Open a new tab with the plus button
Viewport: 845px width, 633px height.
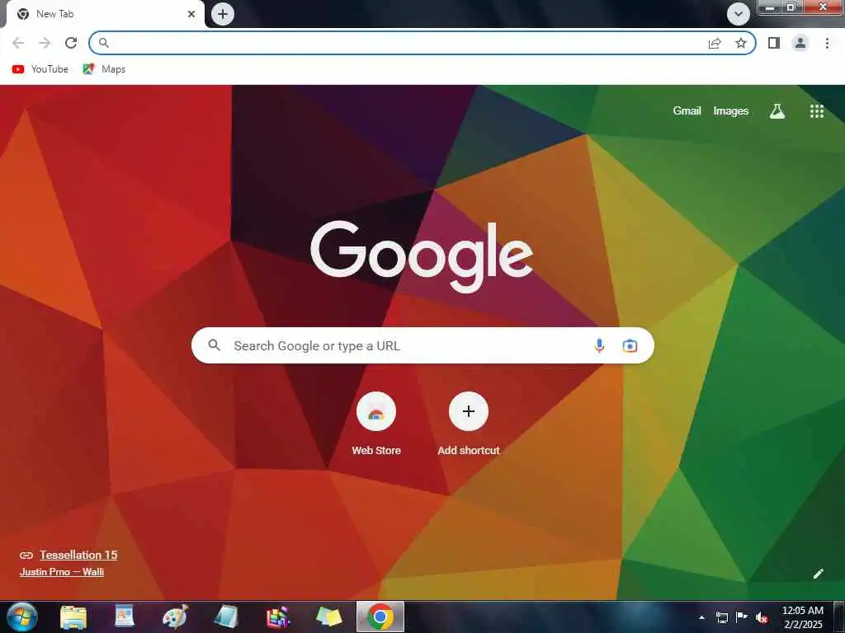(x=223, y=14)
